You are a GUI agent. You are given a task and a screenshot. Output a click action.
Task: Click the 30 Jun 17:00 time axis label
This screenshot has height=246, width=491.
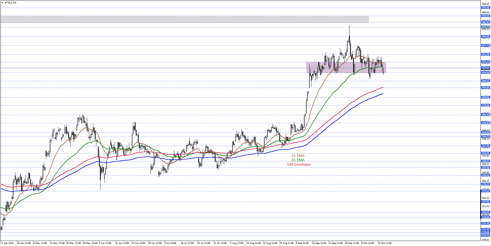pyautogui.click(x=155, y=243)
